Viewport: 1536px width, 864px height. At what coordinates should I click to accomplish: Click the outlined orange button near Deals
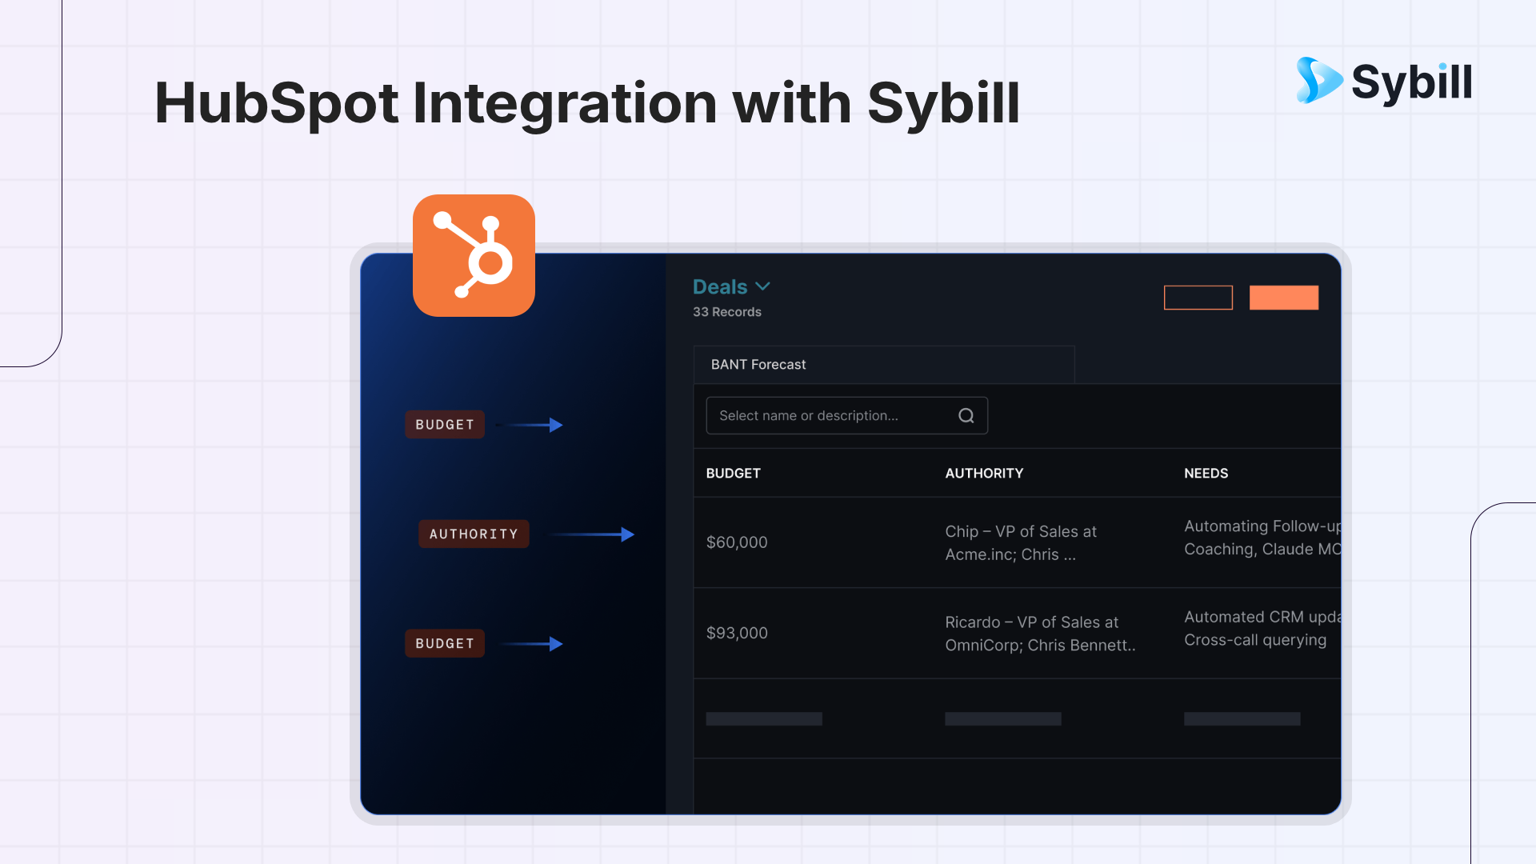[1198, 298]
